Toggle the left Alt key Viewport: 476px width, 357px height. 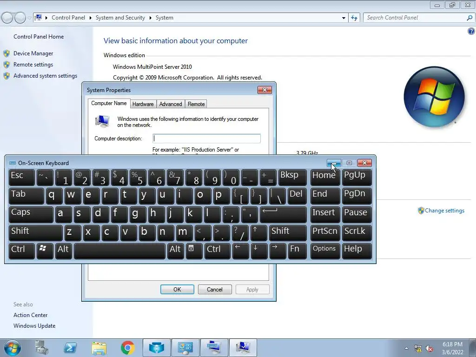[x=63, y=251]
